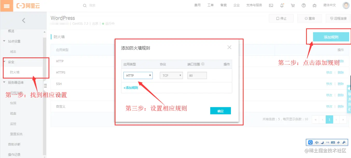Select page 1 in pagination
The width and height of the screenshot is (351, 158).
click(329, 119)
